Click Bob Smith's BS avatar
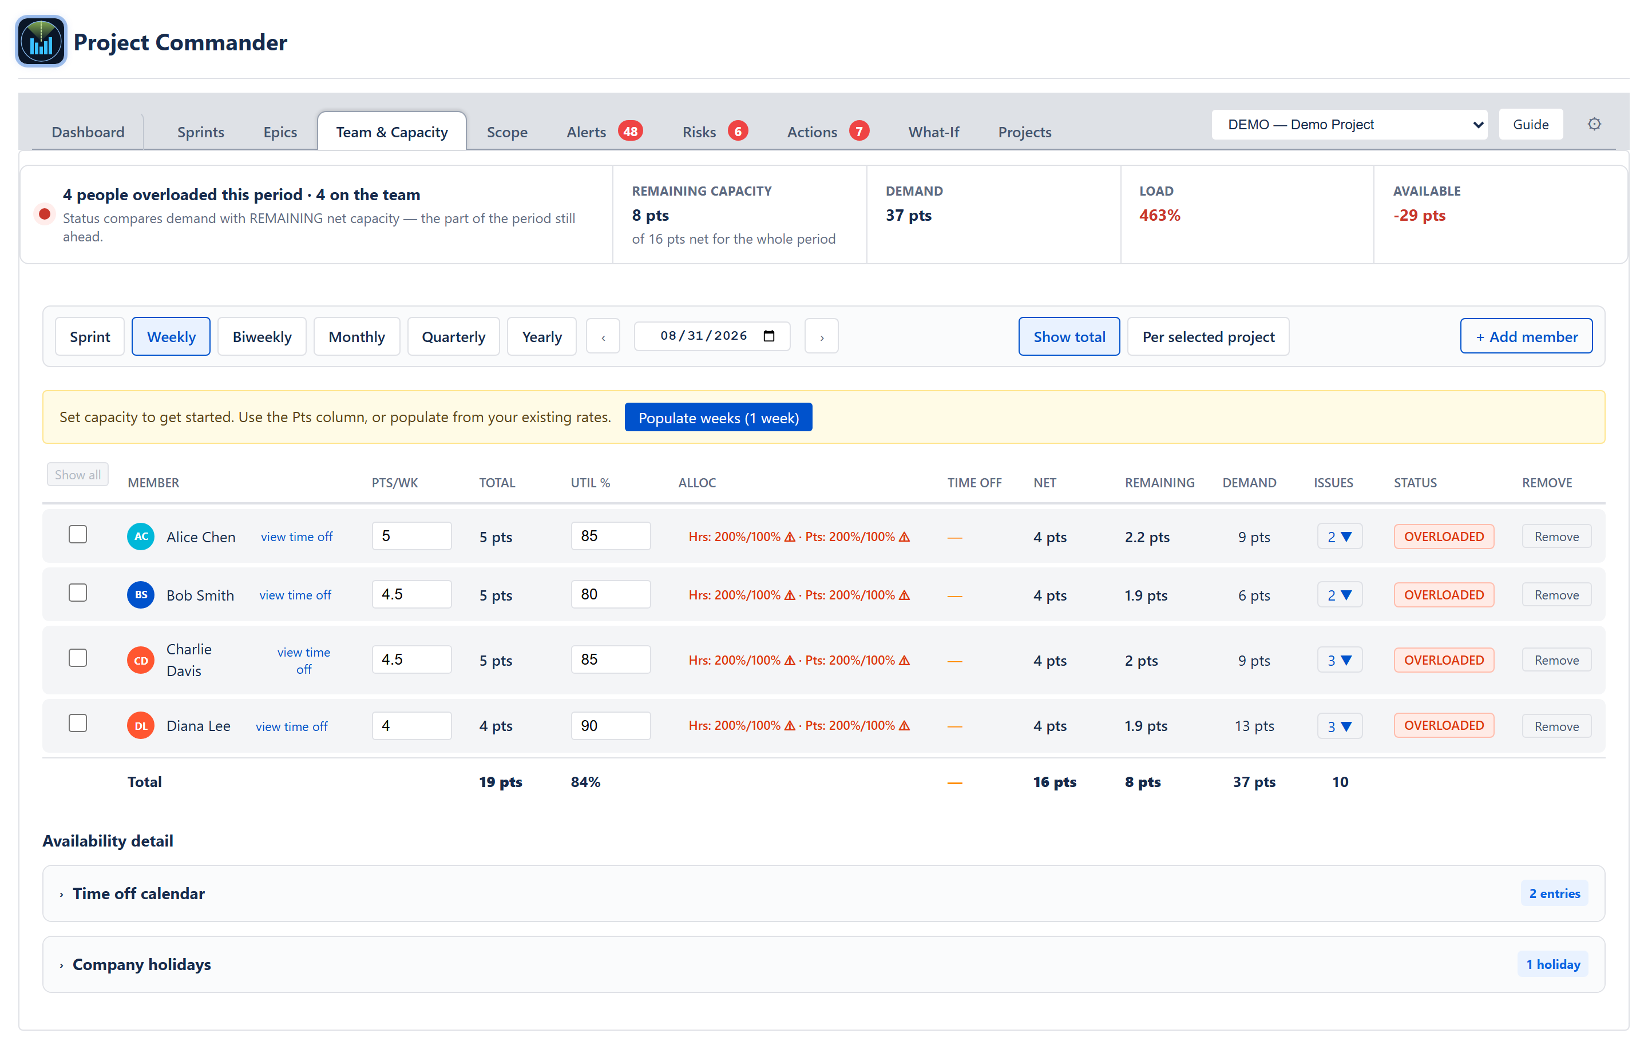This screenshot has height=1049, width=1648. 140,595
